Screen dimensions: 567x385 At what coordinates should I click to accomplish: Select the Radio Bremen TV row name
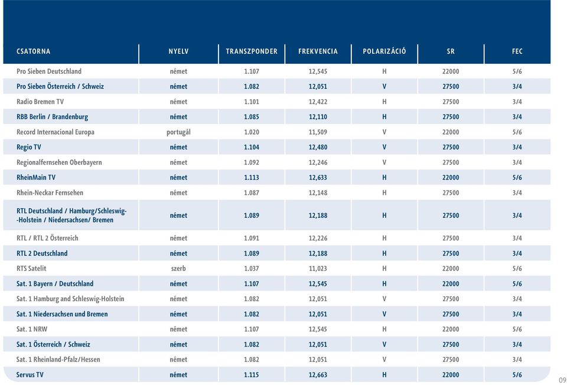tap(40, 102)
